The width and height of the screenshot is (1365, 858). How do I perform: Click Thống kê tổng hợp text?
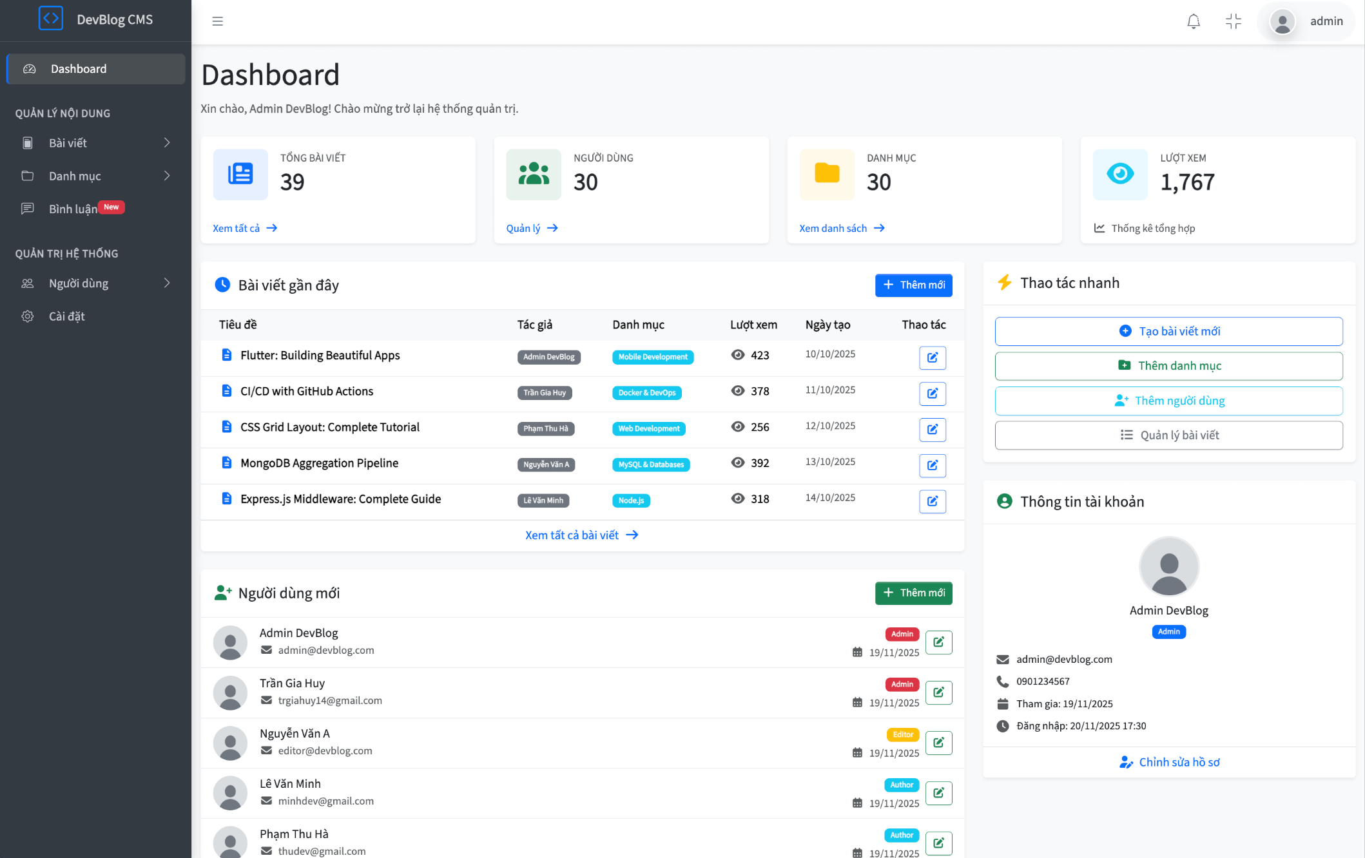tap(1153, 228)
